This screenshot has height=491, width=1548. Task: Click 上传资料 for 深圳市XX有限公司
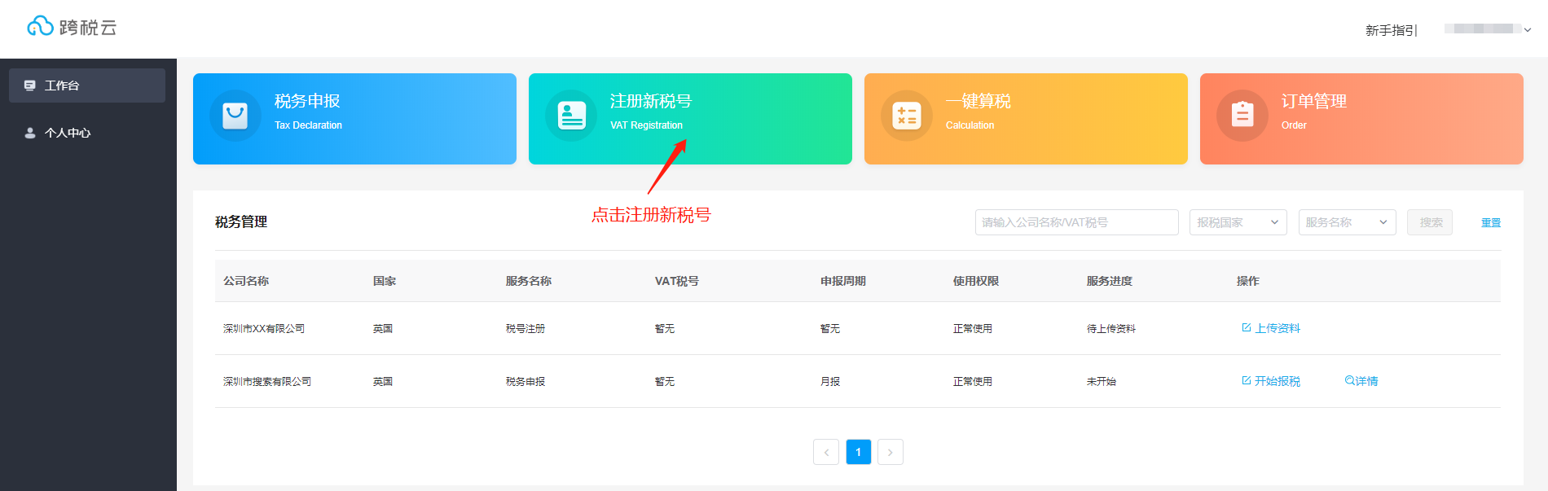[x=1278, y=328]
